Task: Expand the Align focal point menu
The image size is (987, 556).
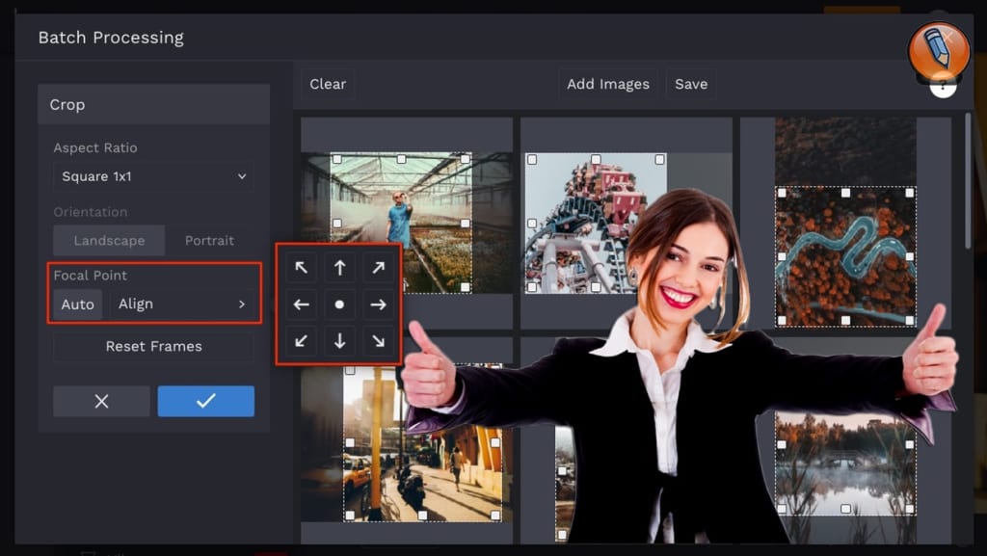Action: click(x=182, y=304)
